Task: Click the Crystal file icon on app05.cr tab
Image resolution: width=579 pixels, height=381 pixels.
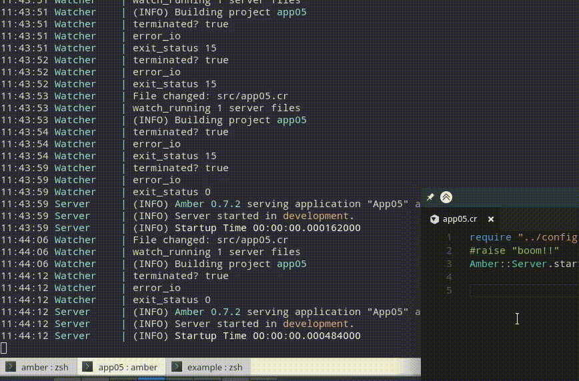Action: coord(434,219)
